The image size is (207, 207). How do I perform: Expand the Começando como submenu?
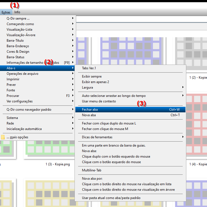[38, 24]
